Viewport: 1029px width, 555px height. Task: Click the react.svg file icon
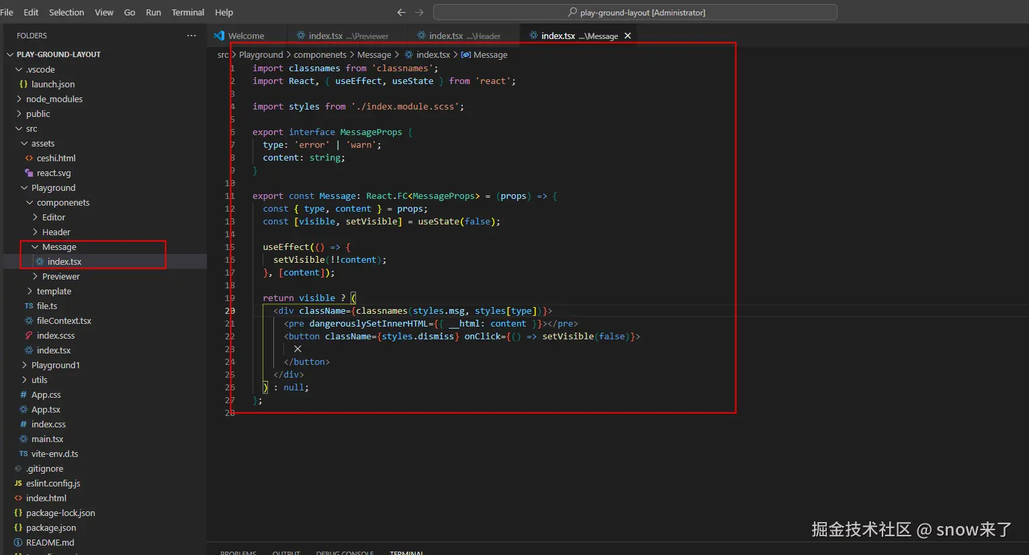(x=29, y=173)
